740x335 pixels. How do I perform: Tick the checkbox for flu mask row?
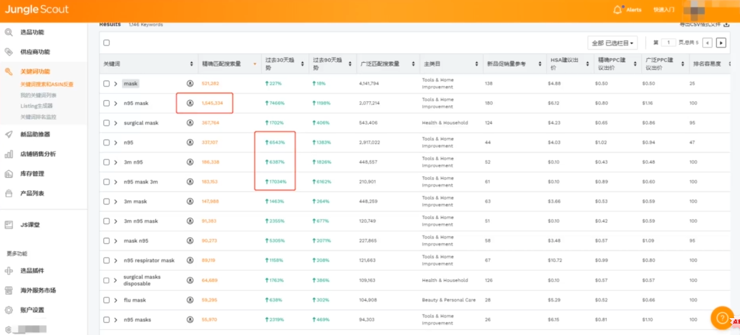[x=107, y=300]
